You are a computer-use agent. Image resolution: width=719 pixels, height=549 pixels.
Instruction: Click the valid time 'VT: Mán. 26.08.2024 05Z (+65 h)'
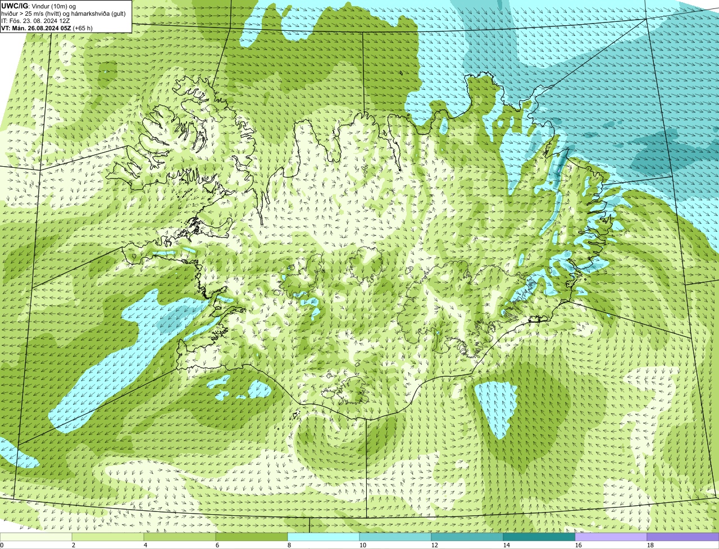pyautogui.click(x=47, y=28)
